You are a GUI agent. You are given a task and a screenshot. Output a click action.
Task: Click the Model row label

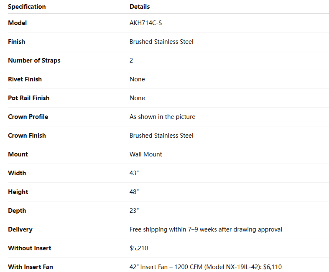pyautogui.click(x=17, y=23)
